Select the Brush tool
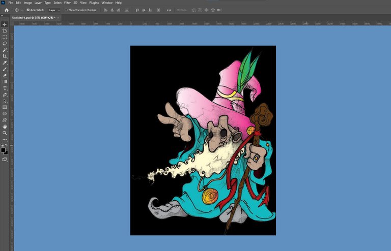This screenshot has width=391, height=251. coord(5,69)
